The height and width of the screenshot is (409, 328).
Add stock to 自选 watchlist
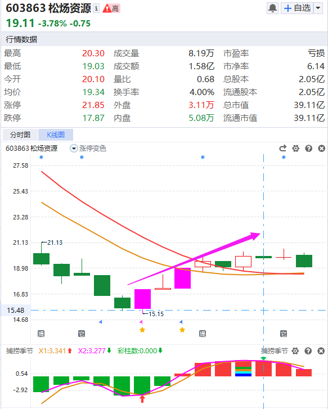tap(297, 8)
